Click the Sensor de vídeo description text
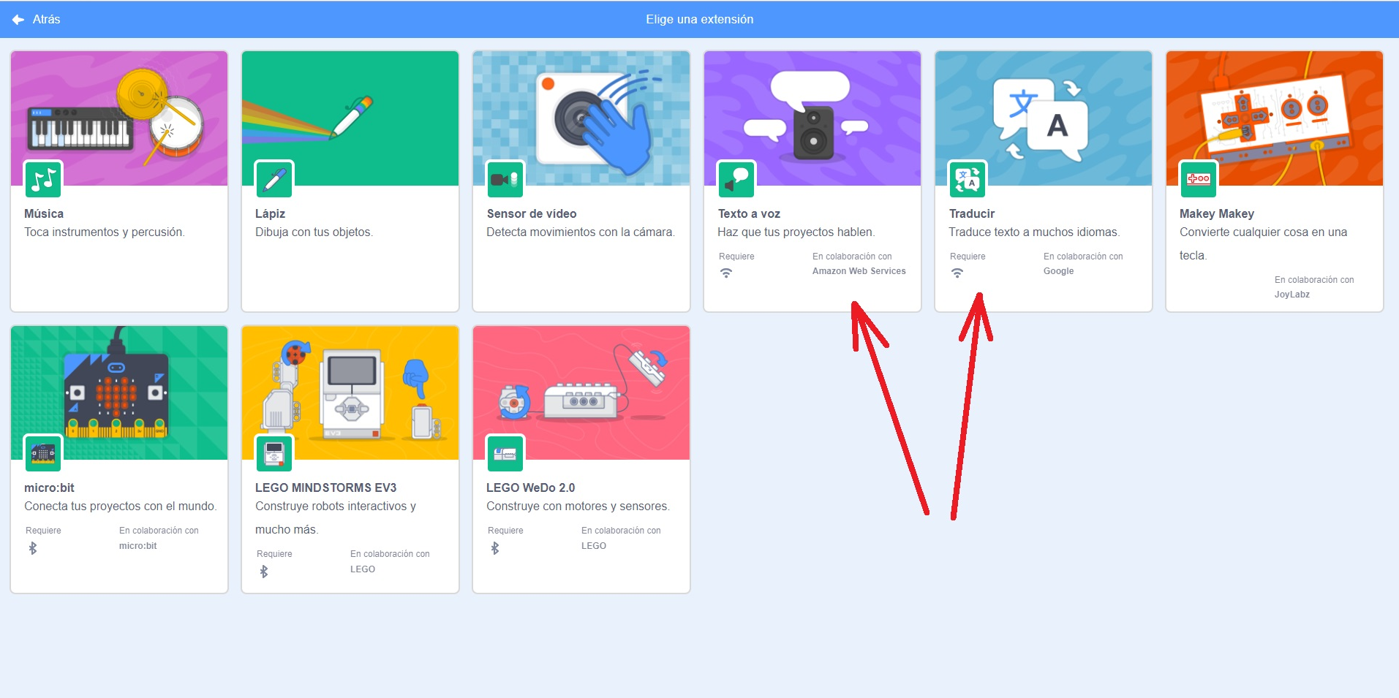This screenshot has height=698, width=1399. pyautogui.click(x=581, y=232)
